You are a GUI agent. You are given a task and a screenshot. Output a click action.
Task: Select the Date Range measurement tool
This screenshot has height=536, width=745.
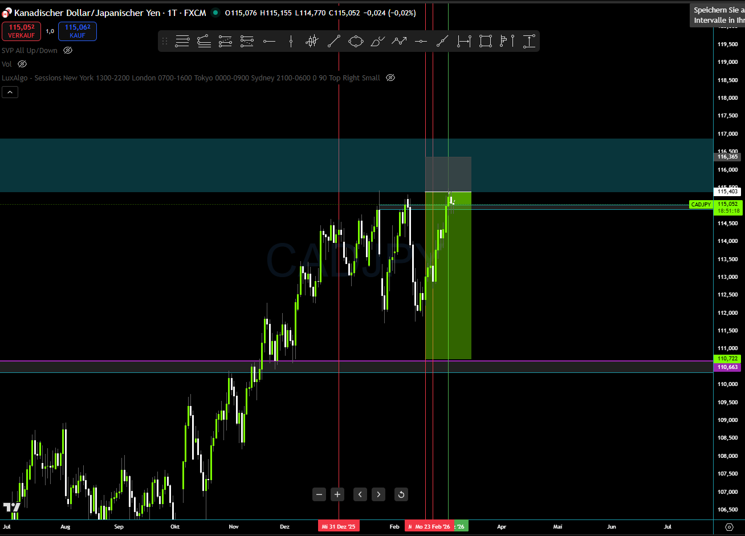coord(464,41)
